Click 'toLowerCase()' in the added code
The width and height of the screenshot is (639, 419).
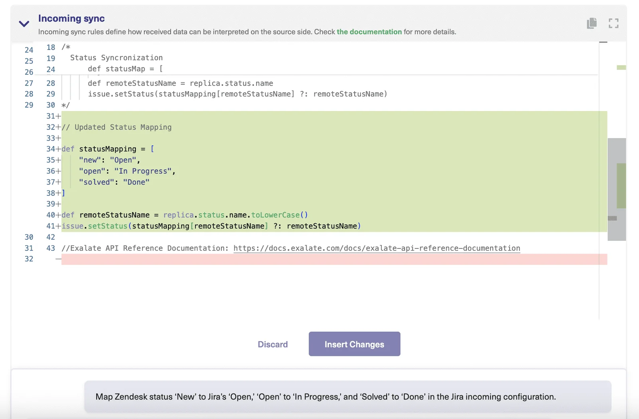tap(279, 215)
